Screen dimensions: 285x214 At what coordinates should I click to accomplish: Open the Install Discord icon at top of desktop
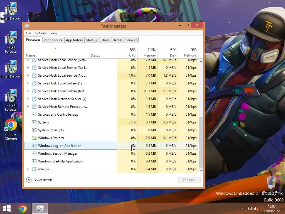[x=11, y=11]
